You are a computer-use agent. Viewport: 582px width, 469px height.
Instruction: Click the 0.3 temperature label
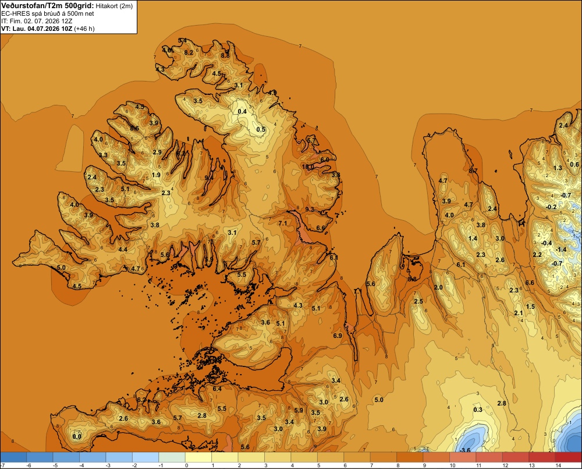click(478, 410)
